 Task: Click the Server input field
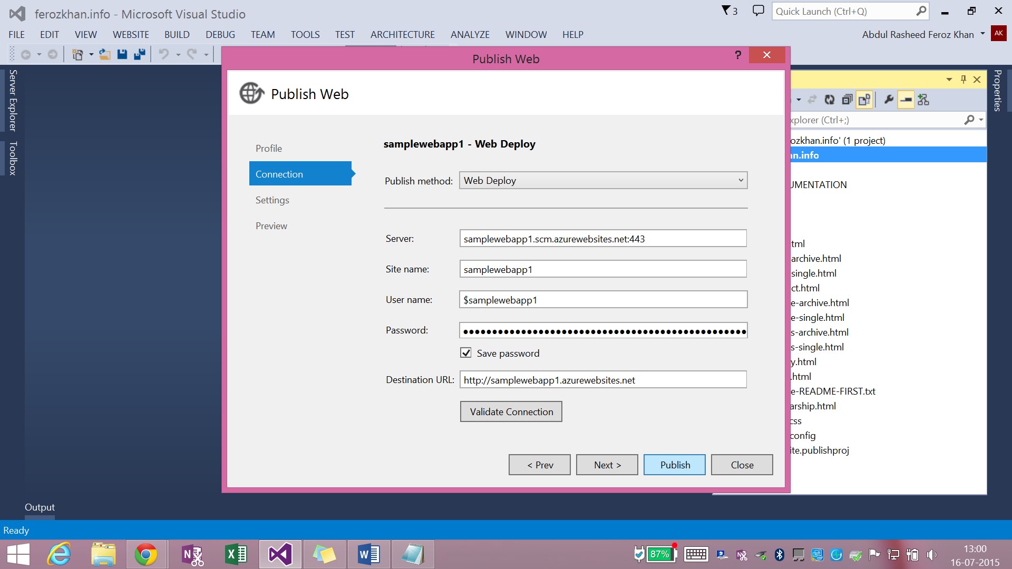[x=603, y=239]
